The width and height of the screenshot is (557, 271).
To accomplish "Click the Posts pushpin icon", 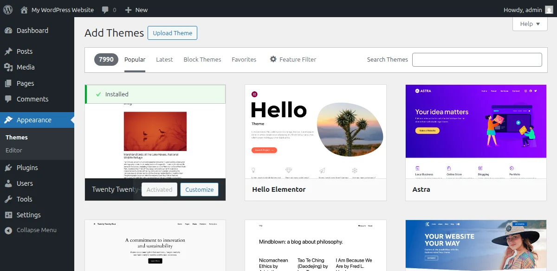I will 8,51.
